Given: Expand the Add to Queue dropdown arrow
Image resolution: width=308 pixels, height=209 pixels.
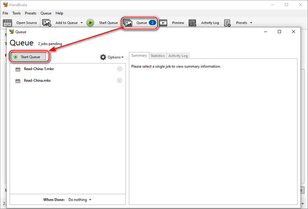Looking at the screenshot, I should pyautogui.click(x=82, y=23).
